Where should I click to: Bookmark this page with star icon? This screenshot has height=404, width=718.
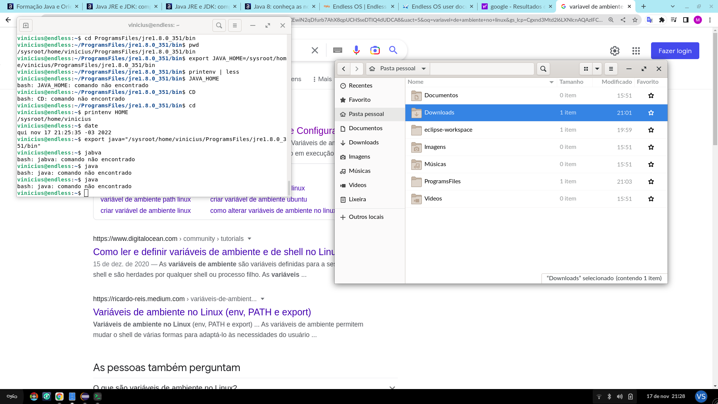pyautogui.click(x=635, y=20)
